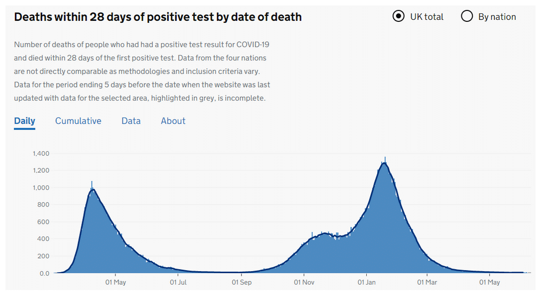Click the 01 Mar x-axis label
537x294 pixels.
point(427,283)
